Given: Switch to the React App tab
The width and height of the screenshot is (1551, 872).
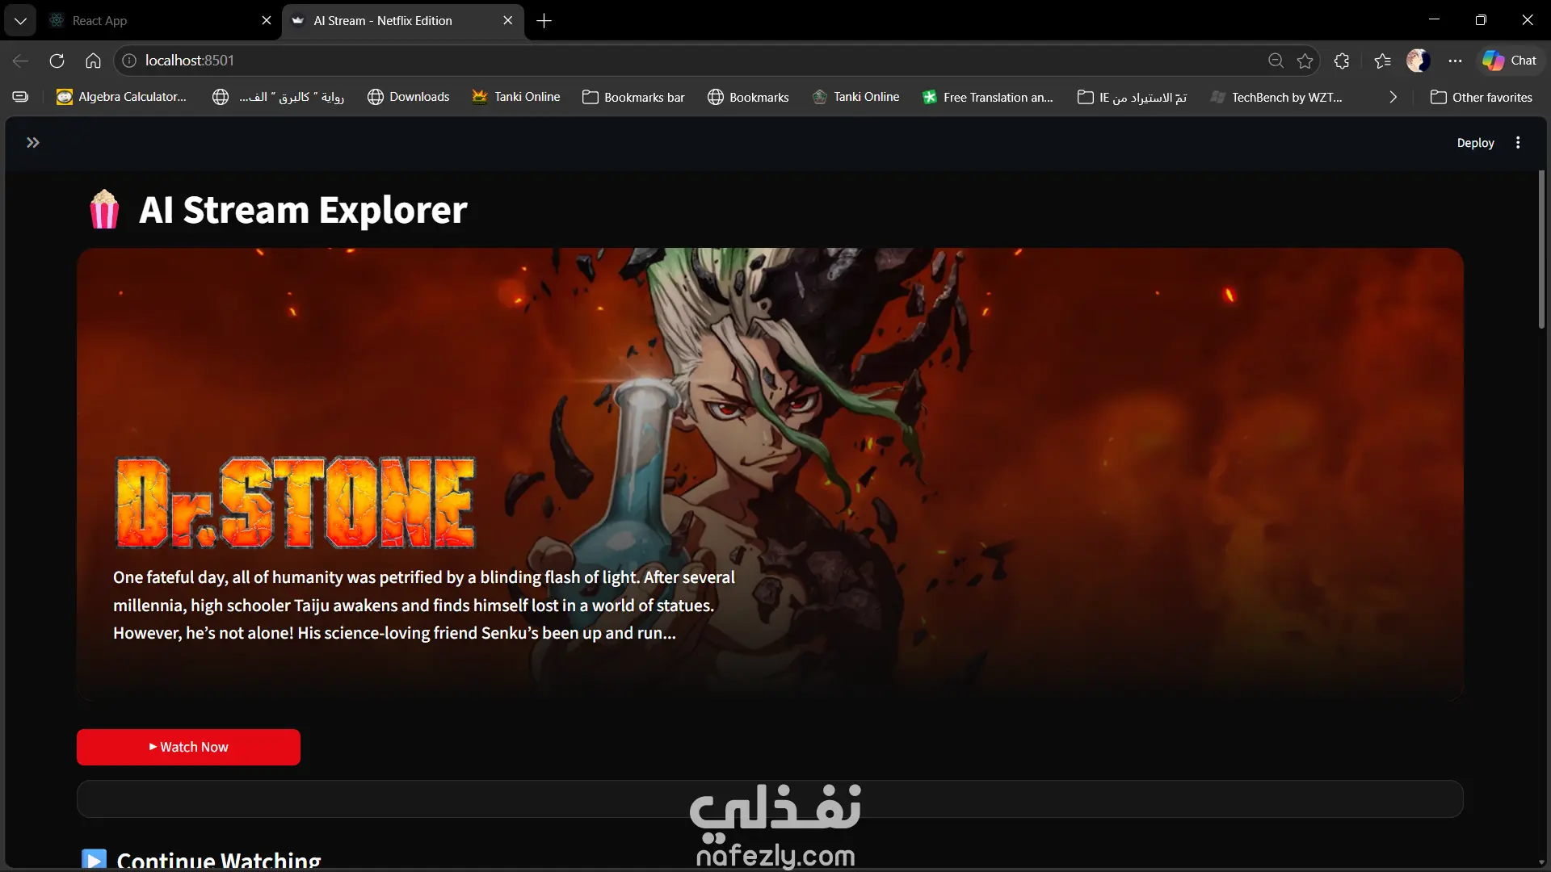Looking at the screenshot, I should (x=160, y=21).
